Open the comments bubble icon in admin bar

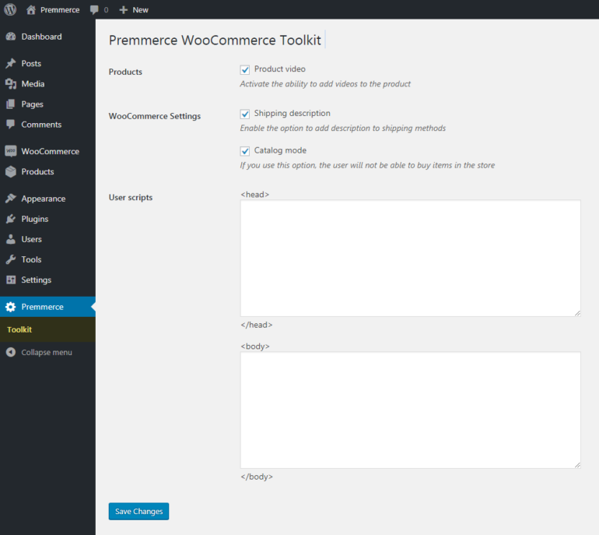tap(94, 9)
